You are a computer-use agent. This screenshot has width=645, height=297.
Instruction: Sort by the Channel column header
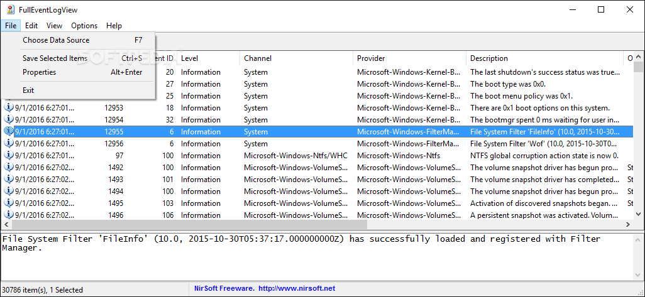tap(297, 58)
